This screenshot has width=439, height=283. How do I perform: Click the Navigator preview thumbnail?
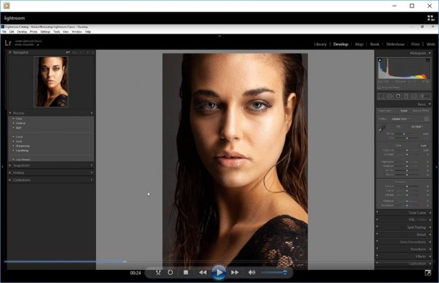click(x=50, y=81)
